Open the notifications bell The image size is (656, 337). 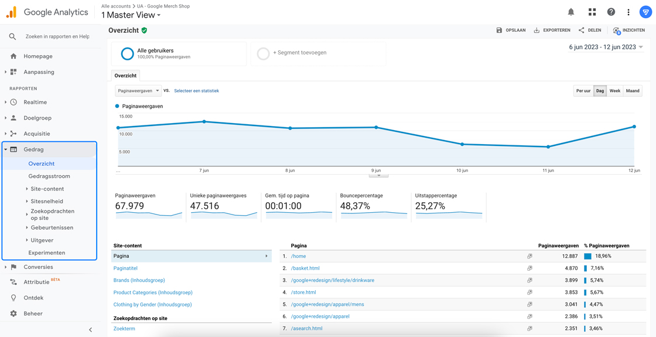pyautogui.click(x=571, y=12)
